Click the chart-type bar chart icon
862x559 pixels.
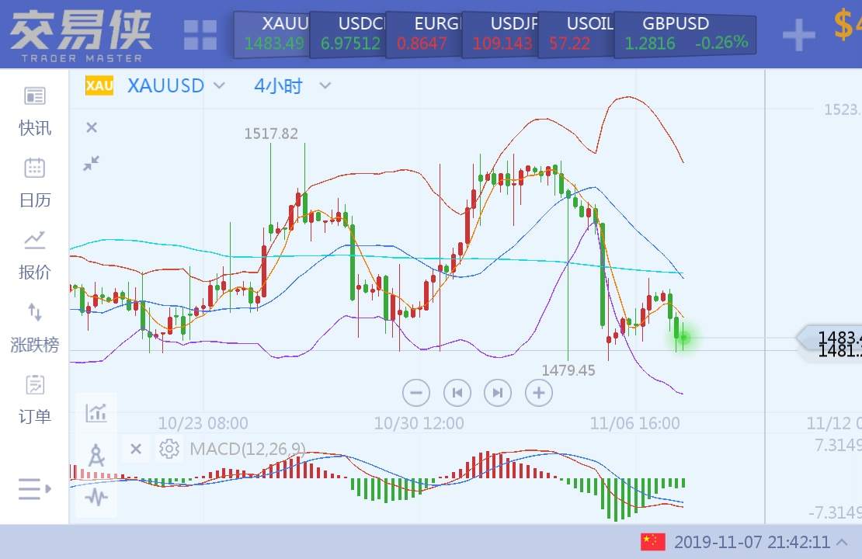[97, 412]
